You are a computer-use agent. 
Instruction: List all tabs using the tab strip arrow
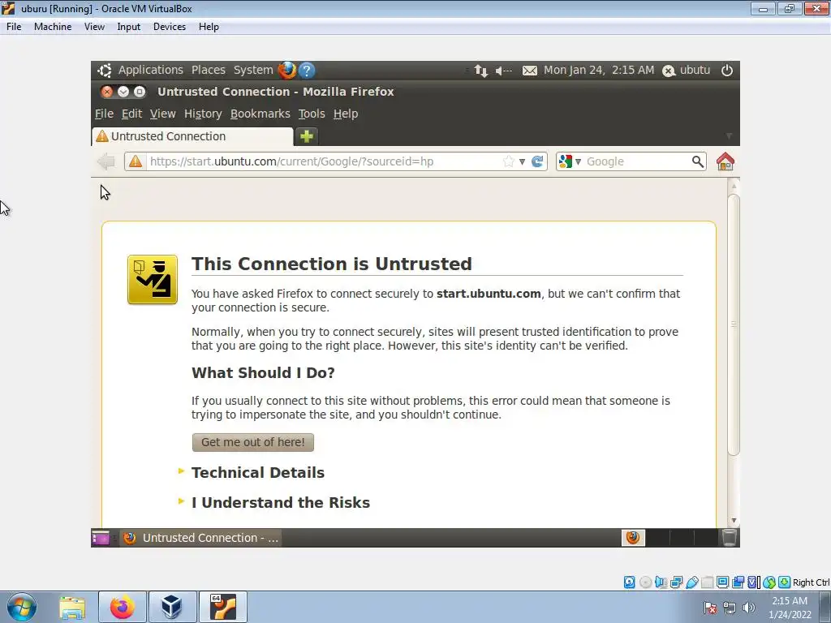(x=729, y=136)
